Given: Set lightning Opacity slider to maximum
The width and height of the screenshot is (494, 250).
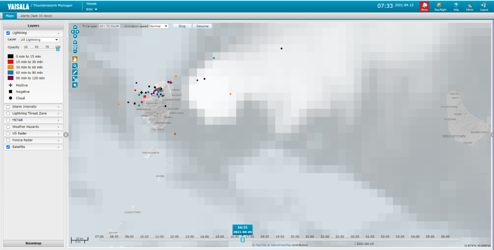Looking at the screenshot, I should coord(57,49).
